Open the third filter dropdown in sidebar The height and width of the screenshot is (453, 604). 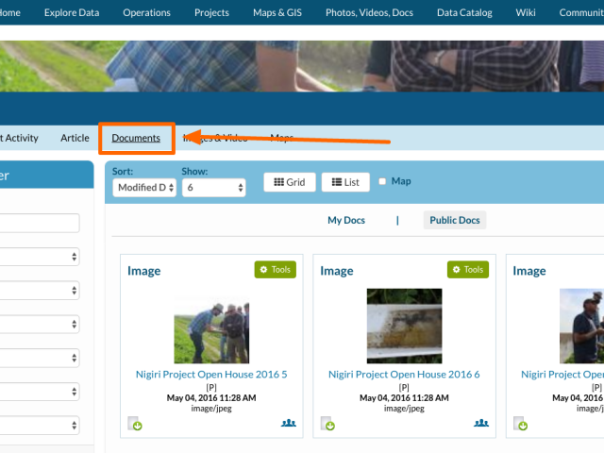39,324
